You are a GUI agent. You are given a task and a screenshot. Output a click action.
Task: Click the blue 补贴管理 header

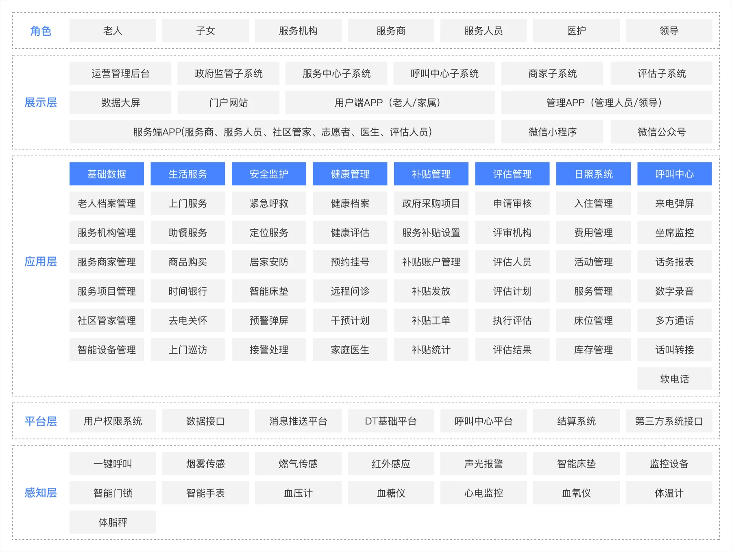[x=431, y=174]
